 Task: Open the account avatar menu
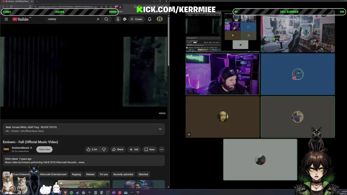pyautogui.click(x=160, y=19)
